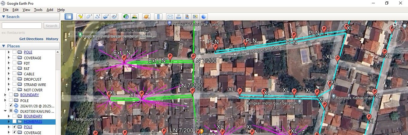
Task: Select the 2024/01/28 @ 20:25 entry label
Action: coord(38,106)
